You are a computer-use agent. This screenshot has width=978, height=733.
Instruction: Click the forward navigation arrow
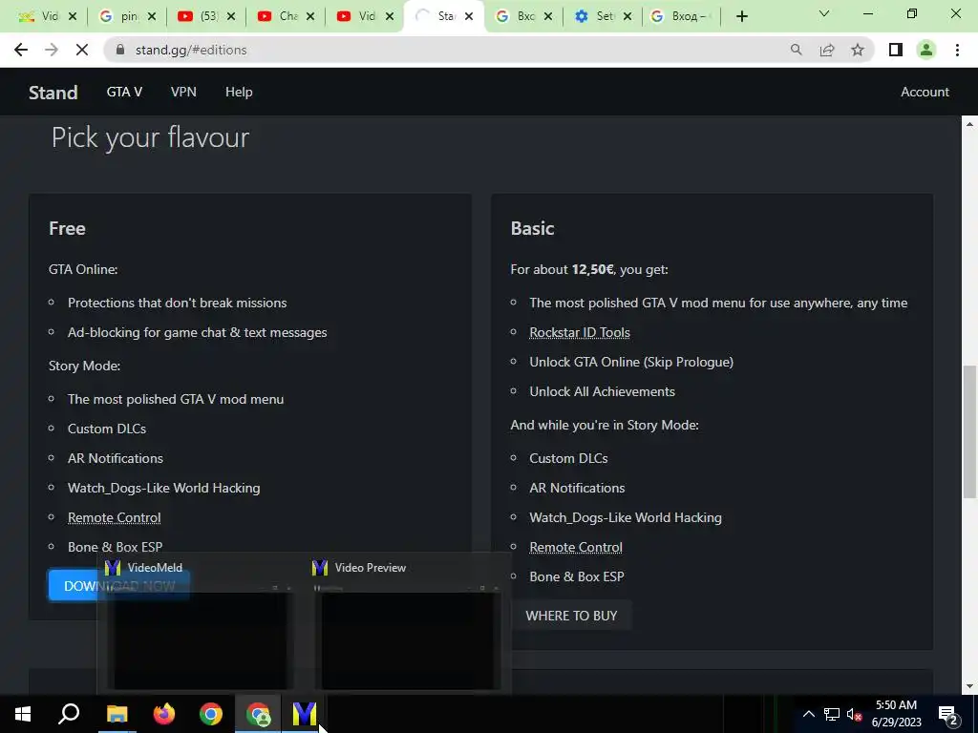coord(52,50)
